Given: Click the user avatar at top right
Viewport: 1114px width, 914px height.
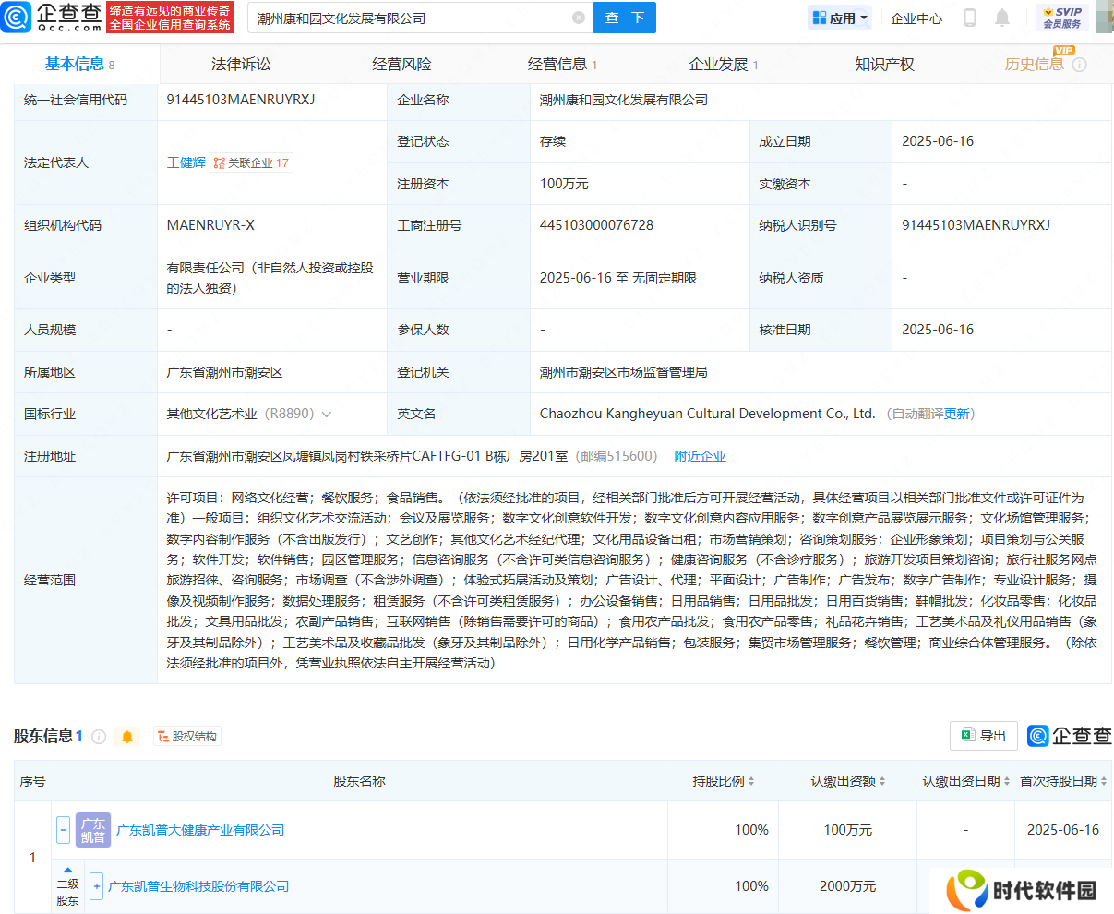Looking at the screenshot, I should 1105,17.
